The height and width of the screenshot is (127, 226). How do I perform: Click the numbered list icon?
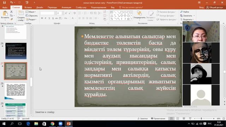point(86,13)
